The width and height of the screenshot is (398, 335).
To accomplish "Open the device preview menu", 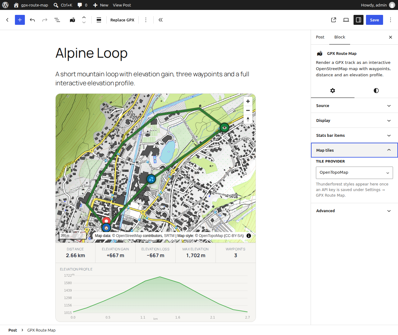I will 346,20.
